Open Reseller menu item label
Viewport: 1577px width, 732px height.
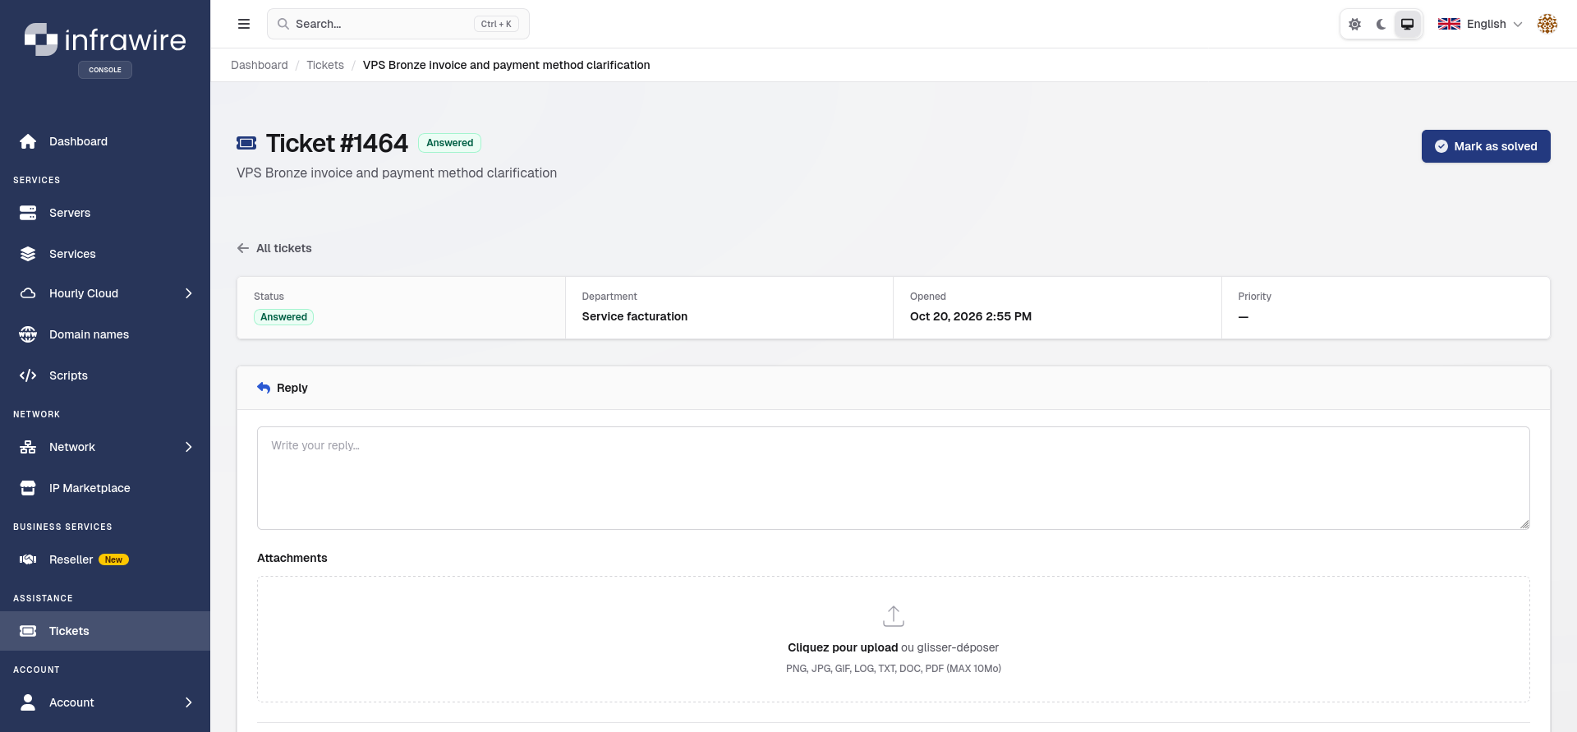click(71, 559)
